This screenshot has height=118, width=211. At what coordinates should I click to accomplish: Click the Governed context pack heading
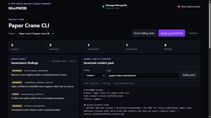99,63
